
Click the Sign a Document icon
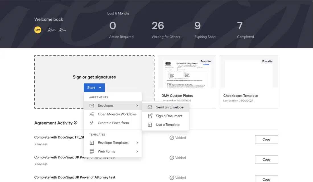(x=149, y=116)
